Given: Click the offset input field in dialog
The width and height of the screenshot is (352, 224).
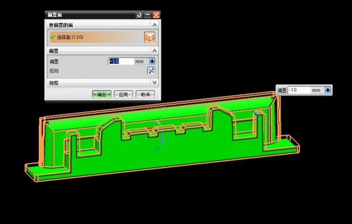Looking at the screenshot, I should [121, 61].
